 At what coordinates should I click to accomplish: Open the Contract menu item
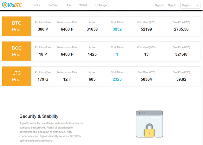(53, 5)
